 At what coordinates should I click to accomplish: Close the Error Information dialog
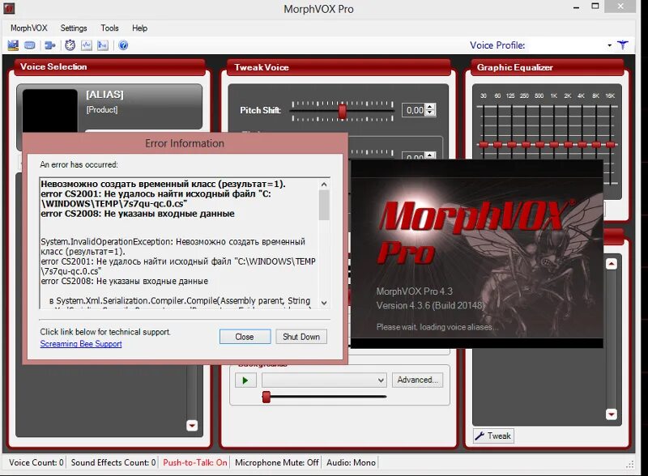245,337
